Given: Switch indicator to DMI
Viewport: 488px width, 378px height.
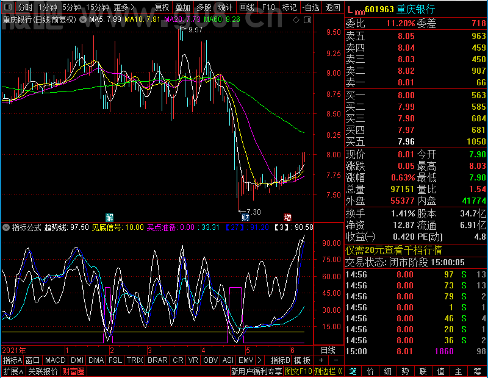Looking at the screenshot, I should (77, 360).
